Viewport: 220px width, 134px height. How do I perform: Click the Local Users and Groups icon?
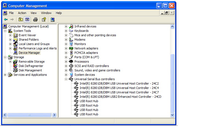click(15, 44)
